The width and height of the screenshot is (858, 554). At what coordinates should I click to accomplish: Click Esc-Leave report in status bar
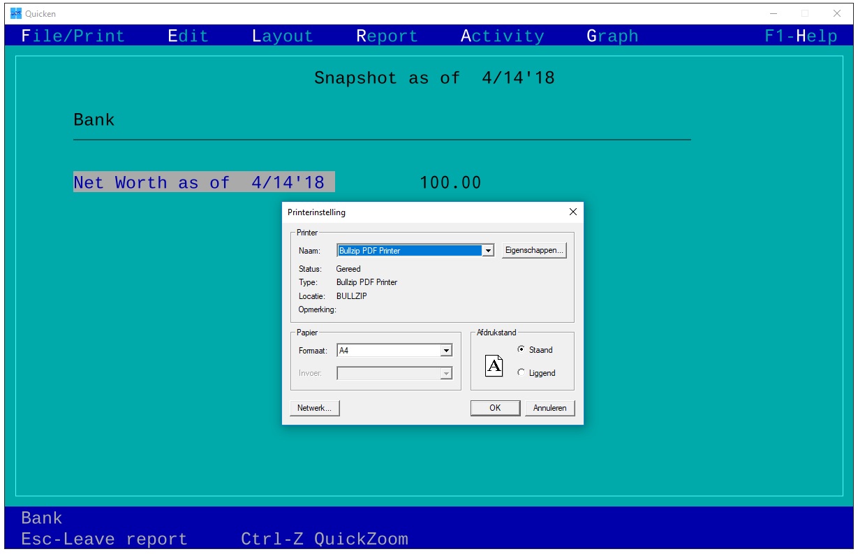tap(105, 539)
